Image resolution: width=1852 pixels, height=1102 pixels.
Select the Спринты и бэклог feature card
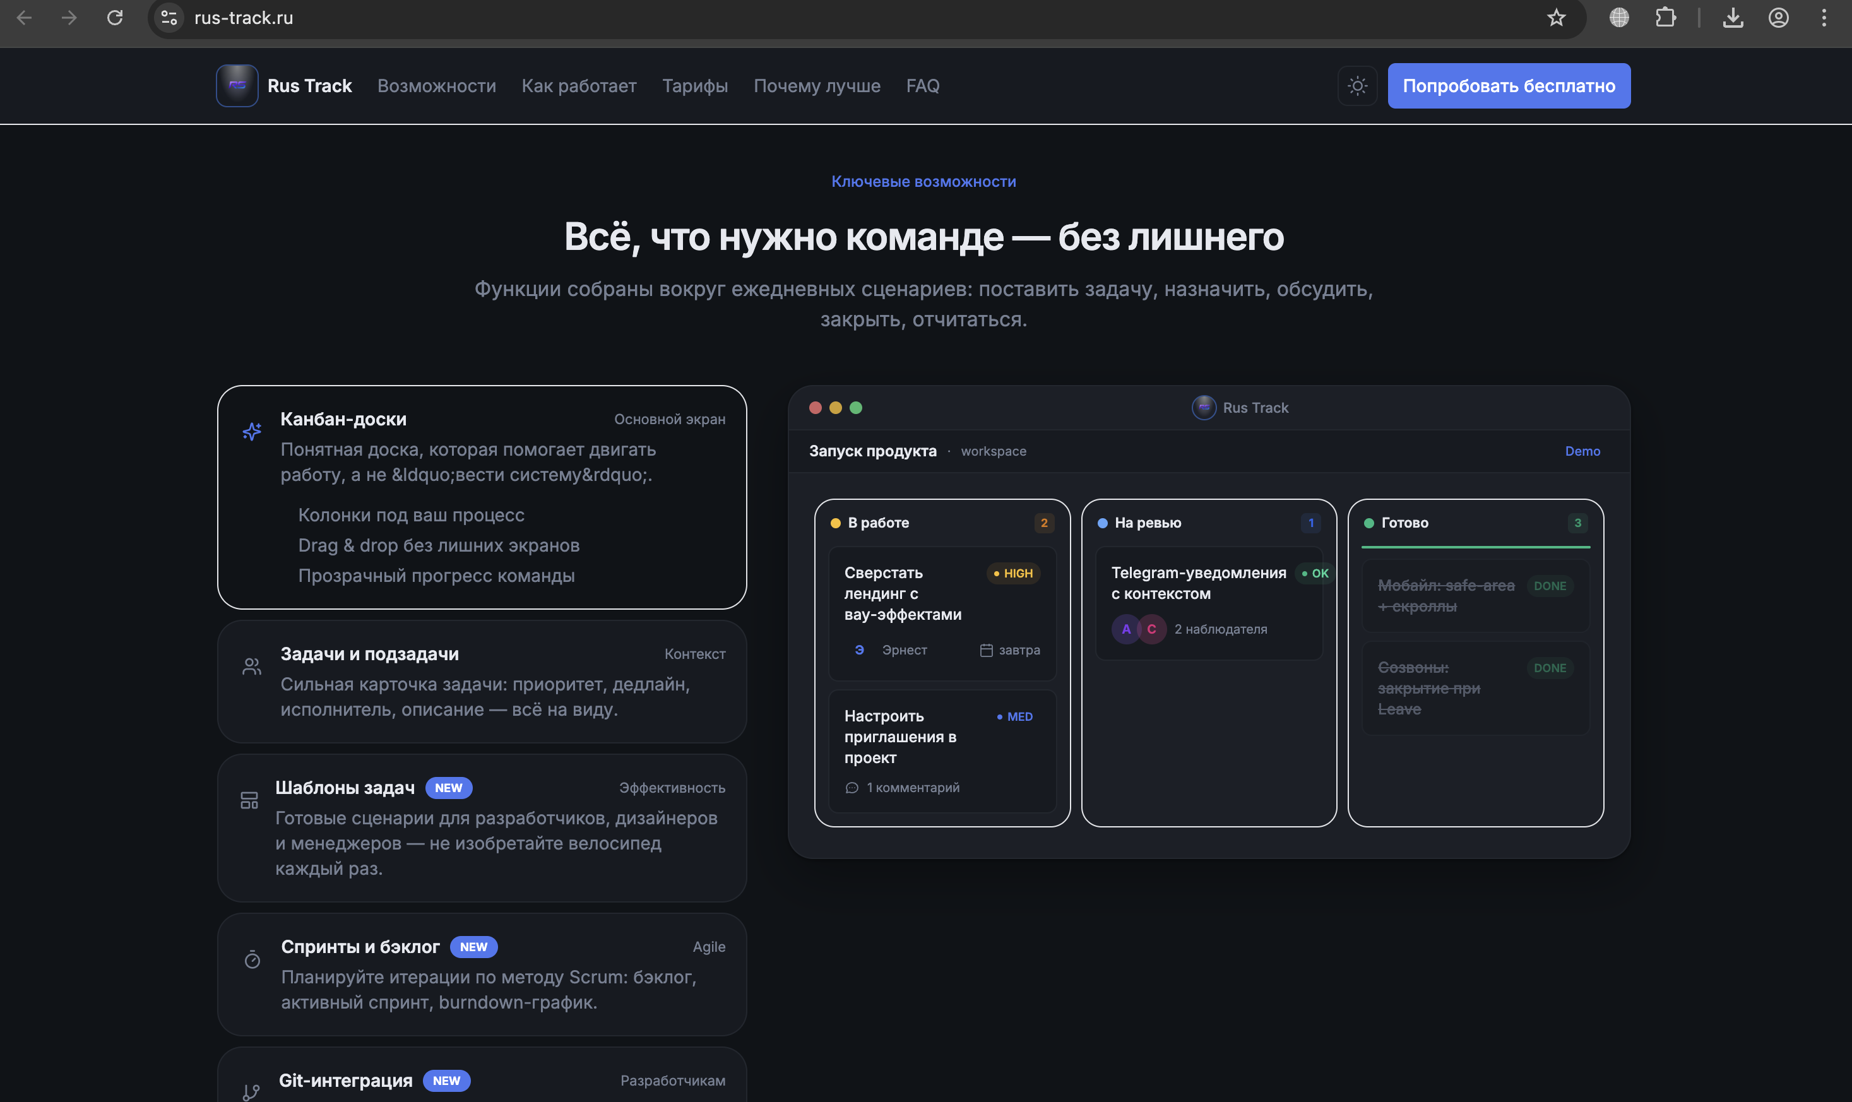[482, 975]
